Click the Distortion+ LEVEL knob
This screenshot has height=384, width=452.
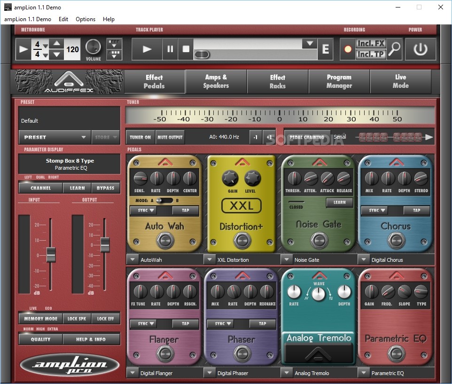pyautogui.click(x=252, y=179)
